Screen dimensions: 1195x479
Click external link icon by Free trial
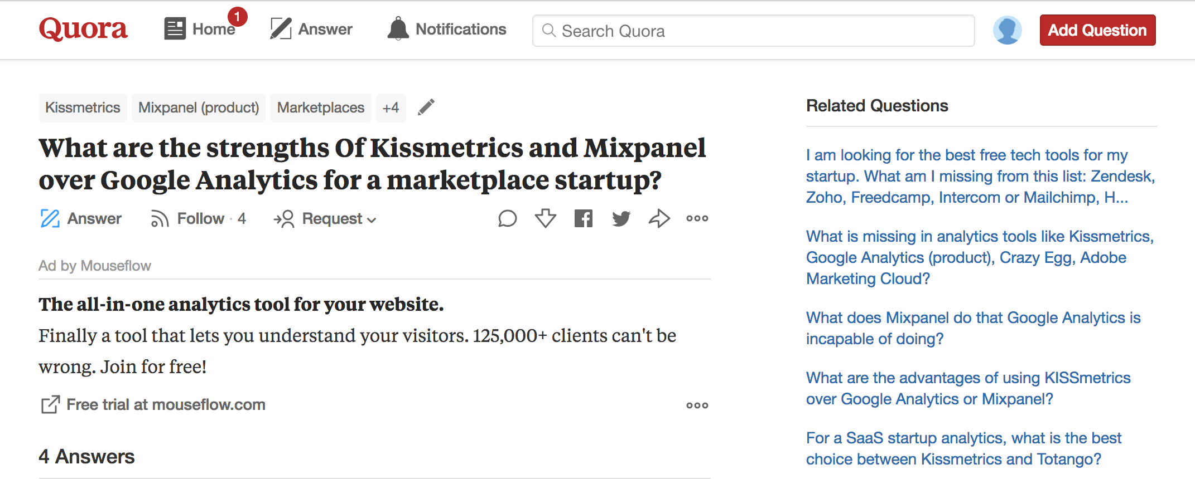[x=50, y=405]
